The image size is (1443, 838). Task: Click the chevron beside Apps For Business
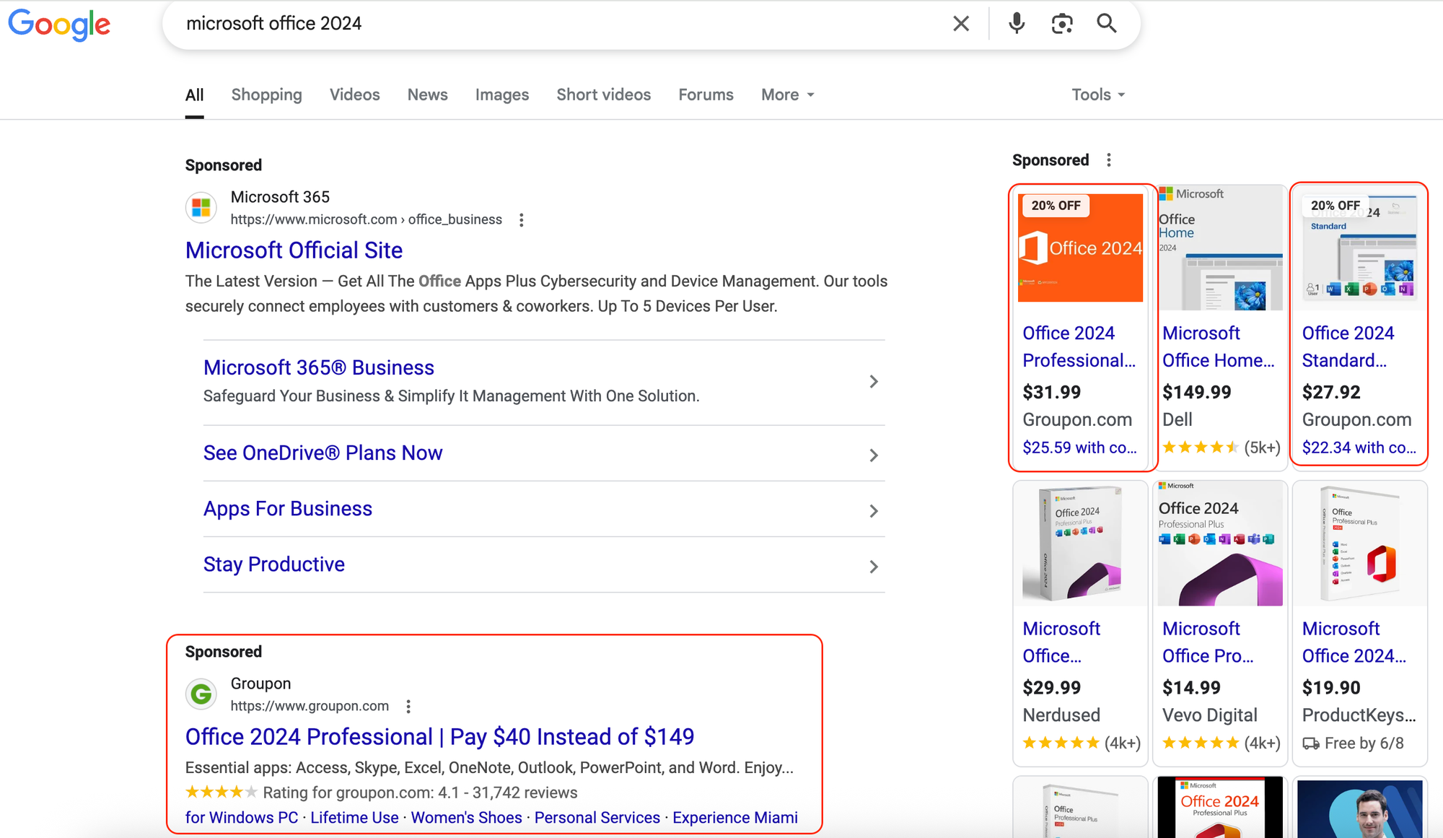tap(874, 511)
